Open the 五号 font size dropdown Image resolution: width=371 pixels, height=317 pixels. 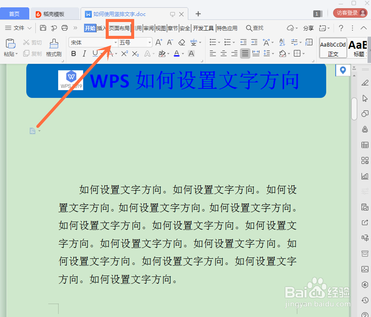click(x=150, y=43)
